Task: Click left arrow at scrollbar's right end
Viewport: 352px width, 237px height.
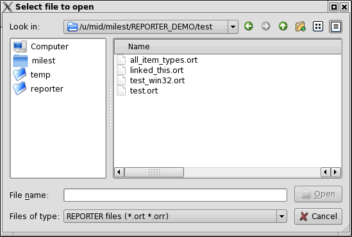Action: (x=326, y=172)
